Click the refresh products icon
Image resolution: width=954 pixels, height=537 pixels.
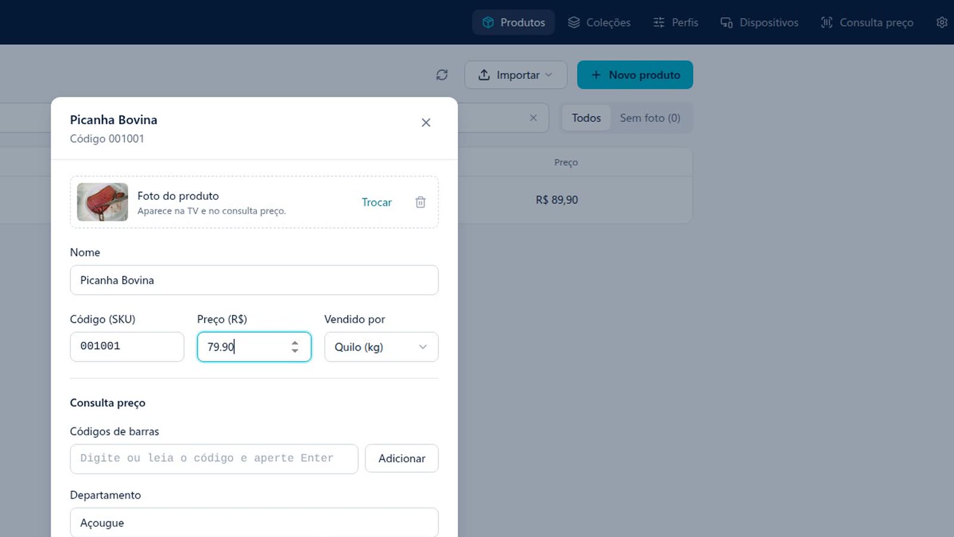[x=442, y=75]
